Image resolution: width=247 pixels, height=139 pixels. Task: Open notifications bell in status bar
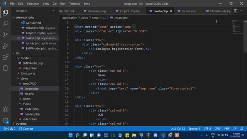coord(242,129)
